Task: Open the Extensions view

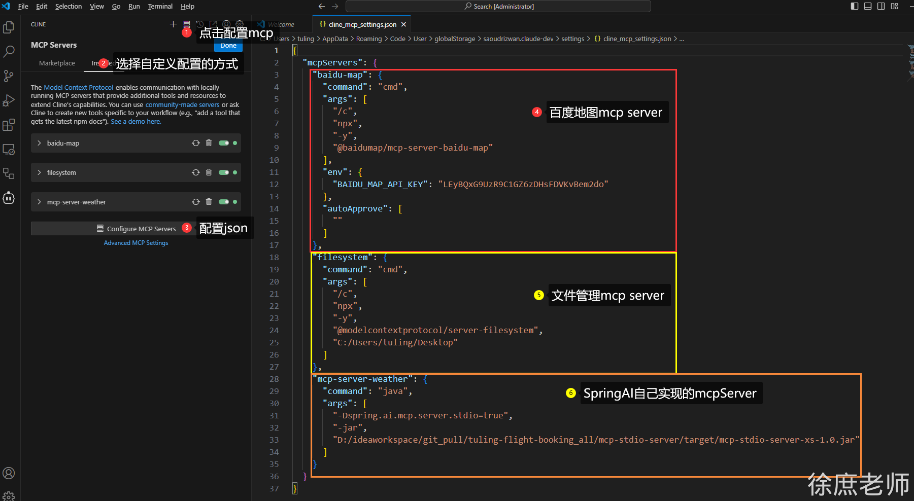Action: coord(9,125)
